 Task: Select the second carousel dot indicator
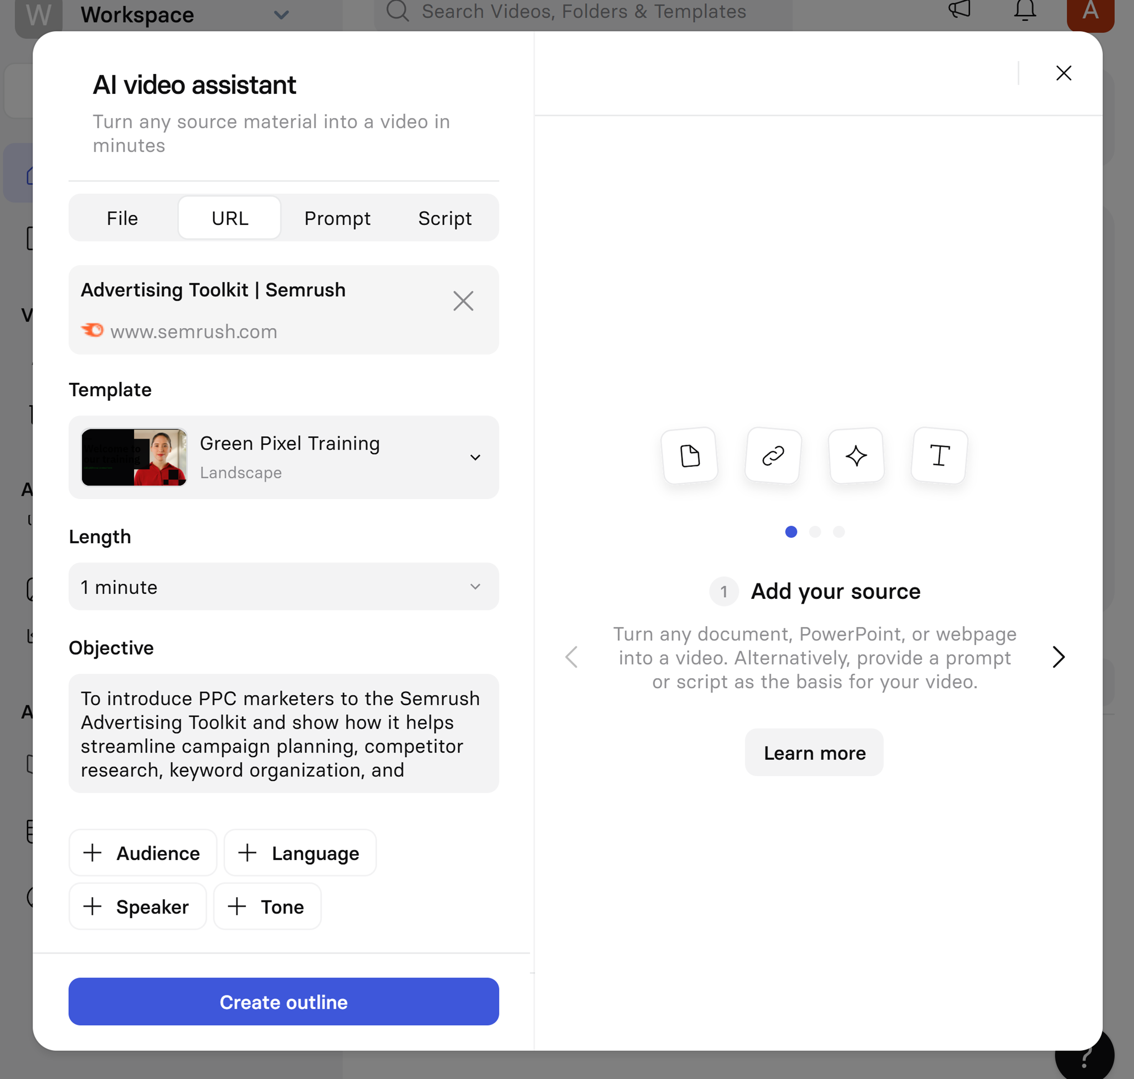point(815,531)
